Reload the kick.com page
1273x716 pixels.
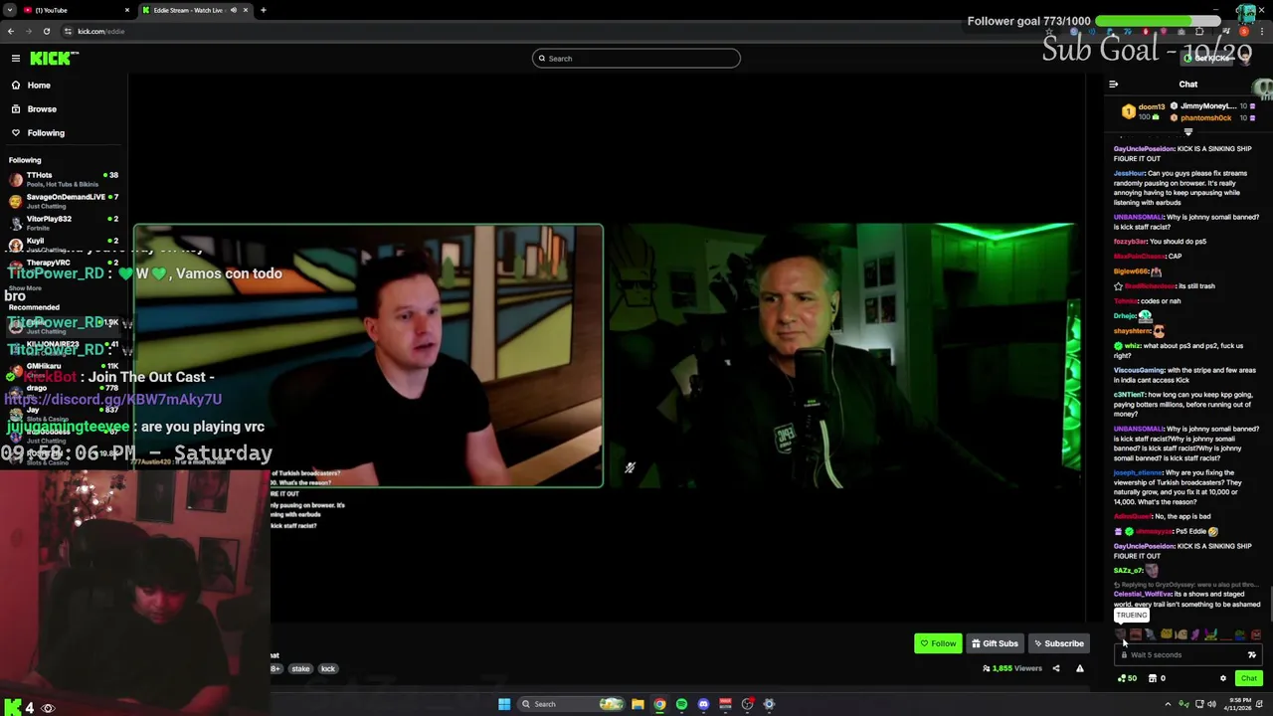46,31
